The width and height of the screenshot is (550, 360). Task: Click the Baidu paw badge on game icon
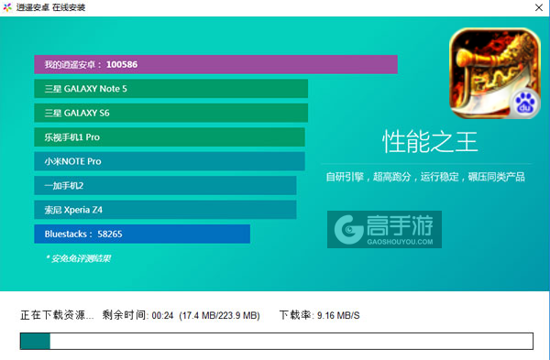click(524, 104)
